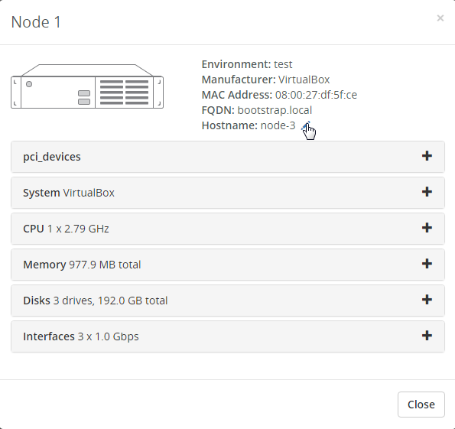
Task: Click the Close button
Action: coord(421,405)
